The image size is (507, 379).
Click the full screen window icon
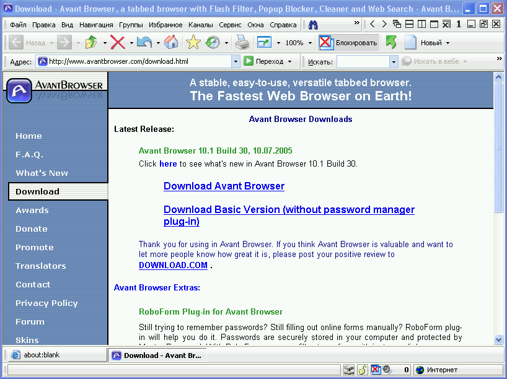pos(264,43)
